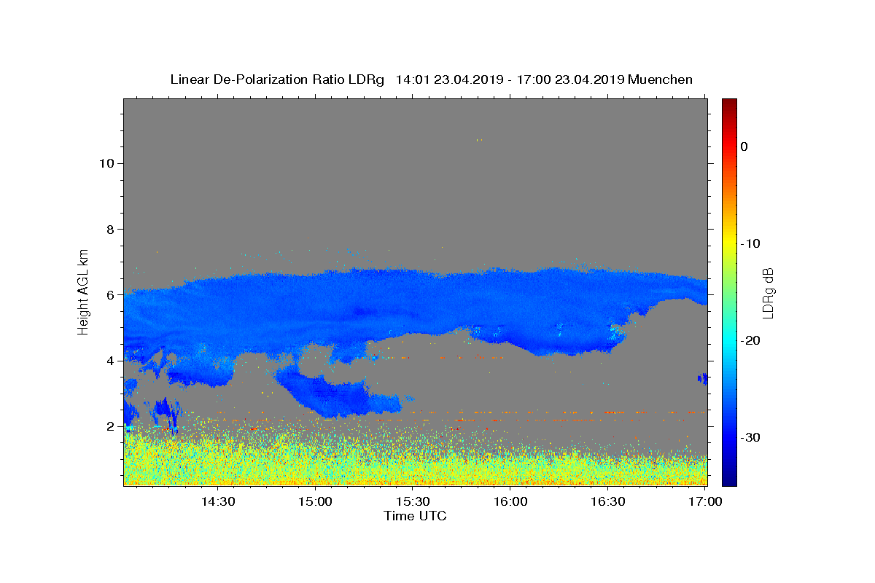875x583 pixels.
Task: Click the 'Height AGL km' axis label
Action: point(84,291)
